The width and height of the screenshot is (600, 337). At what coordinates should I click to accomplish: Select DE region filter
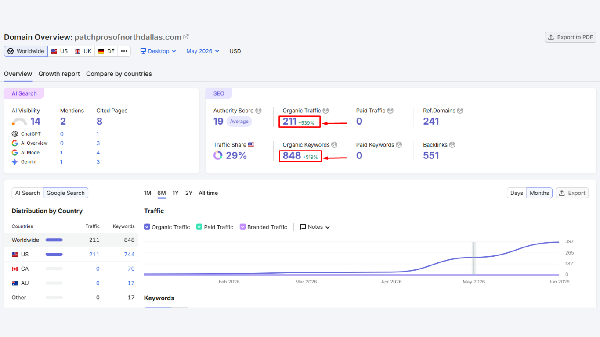coord(106,51)
